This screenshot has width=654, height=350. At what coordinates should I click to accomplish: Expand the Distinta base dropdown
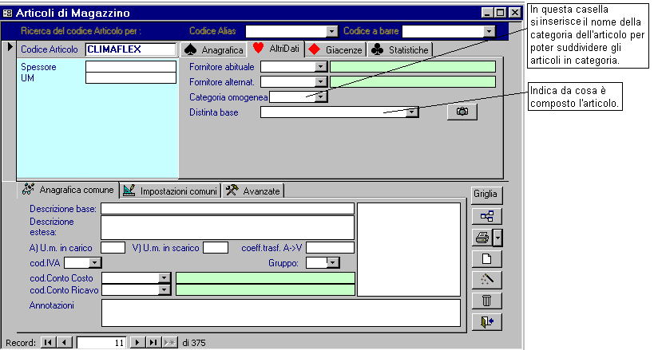click(412, 112)
